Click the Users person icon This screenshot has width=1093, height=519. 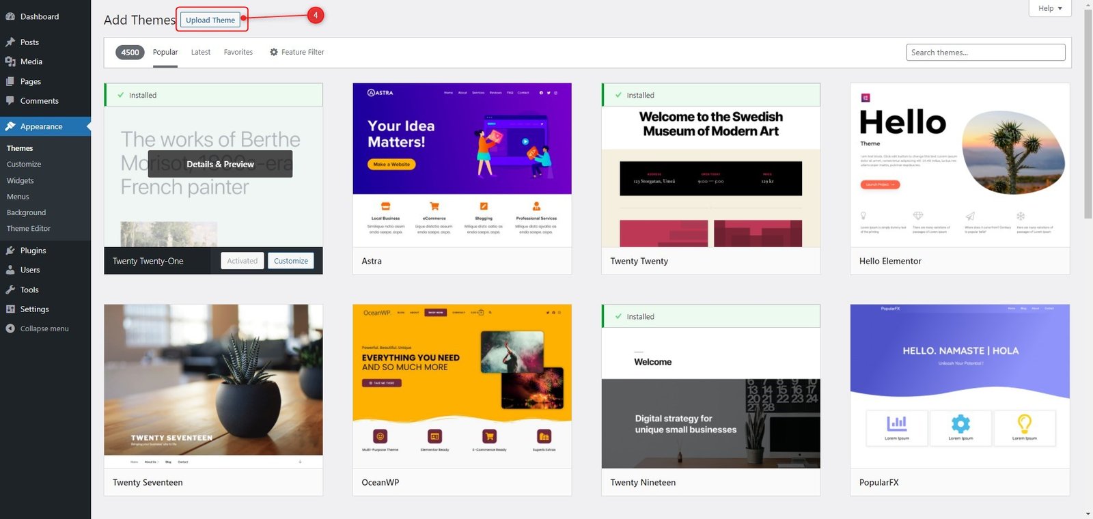pos(10,270)
